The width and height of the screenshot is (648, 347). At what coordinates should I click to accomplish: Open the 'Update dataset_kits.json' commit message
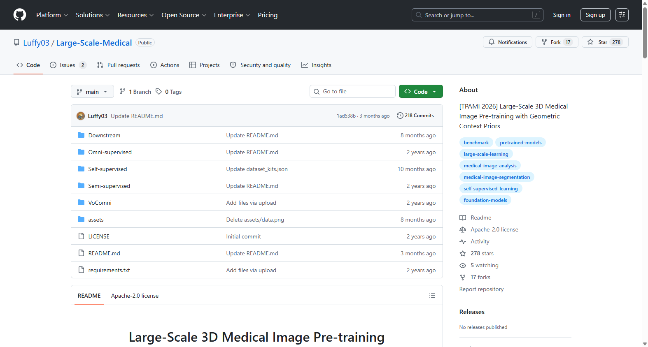[257, 169]
